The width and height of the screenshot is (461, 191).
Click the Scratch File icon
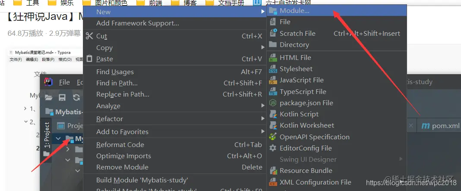273,33
